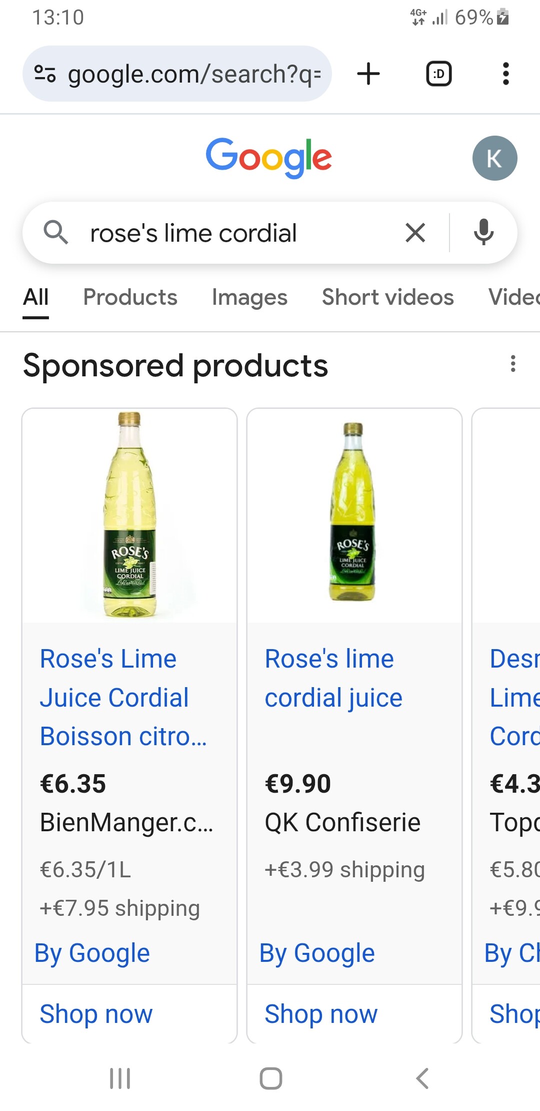
Task: Switch to the Short videos tab
Action: point(387,297)
